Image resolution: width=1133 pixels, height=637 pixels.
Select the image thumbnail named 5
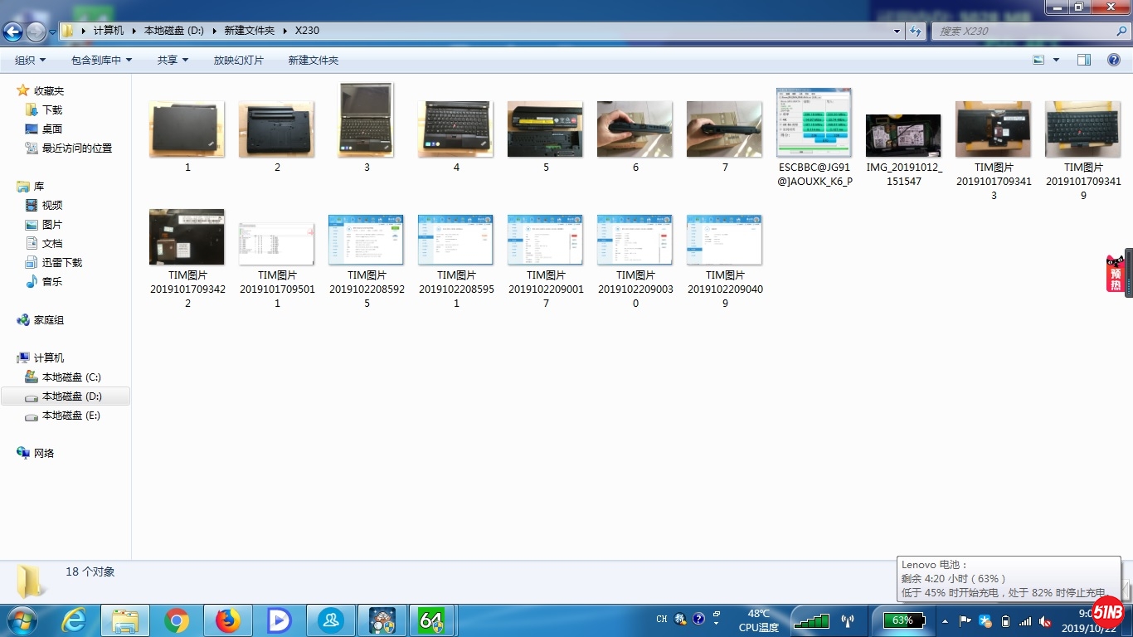[545, 129]
